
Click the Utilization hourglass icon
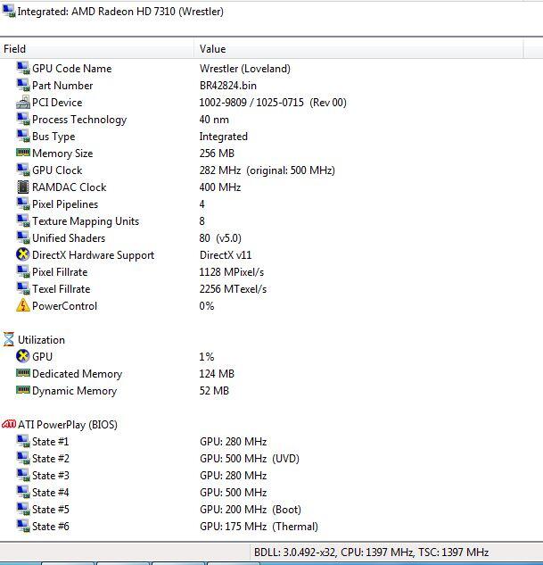pyautogui.click(x=9, y=339)
